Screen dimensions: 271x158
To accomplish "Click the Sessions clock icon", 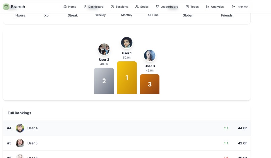I will [x=112, y=7].
